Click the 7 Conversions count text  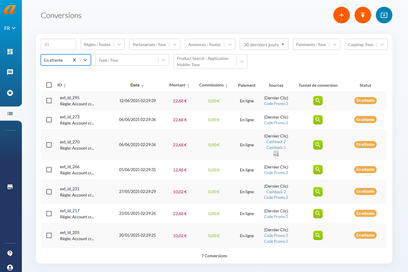coord(214,256)
